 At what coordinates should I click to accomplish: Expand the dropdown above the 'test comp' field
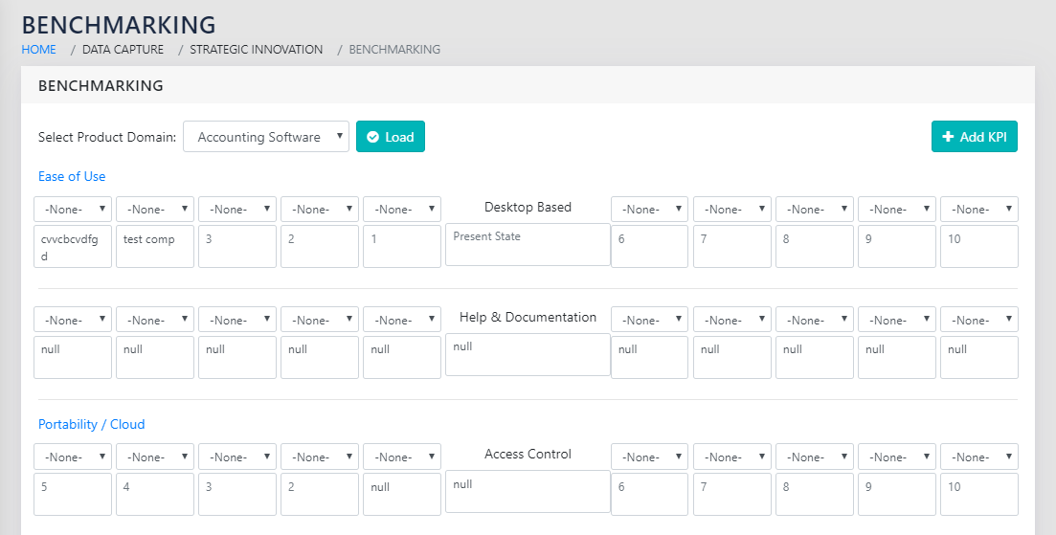[155, 210]
